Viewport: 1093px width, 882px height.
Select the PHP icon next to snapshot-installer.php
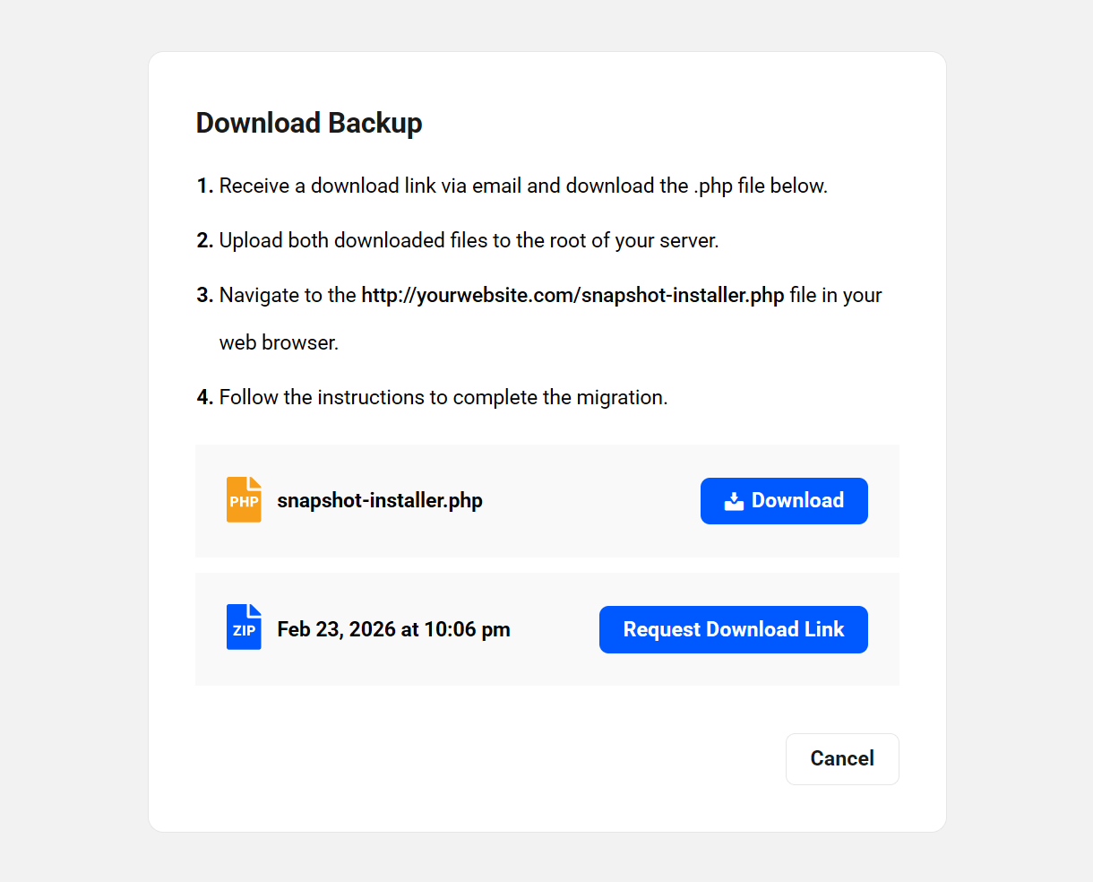tap(244, 500)
